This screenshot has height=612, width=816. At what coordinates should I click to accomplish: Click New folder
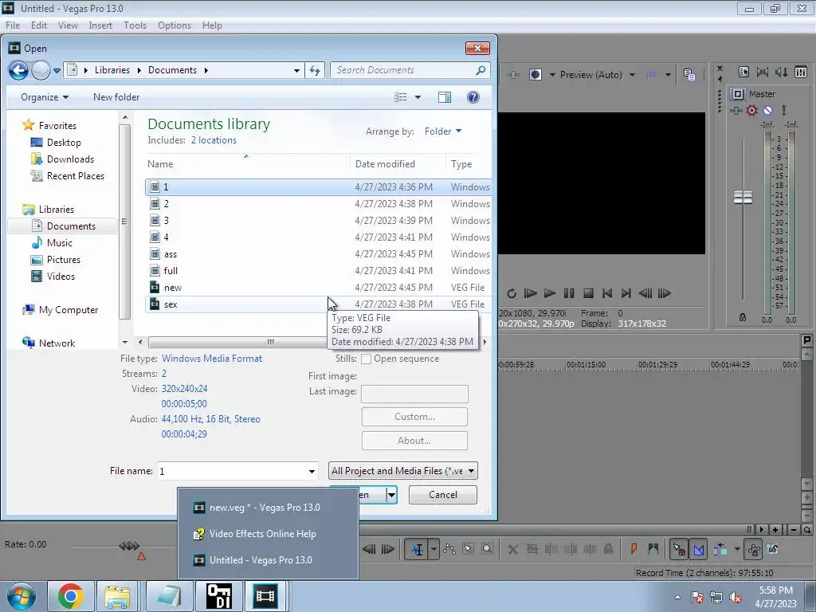[116, 97]
